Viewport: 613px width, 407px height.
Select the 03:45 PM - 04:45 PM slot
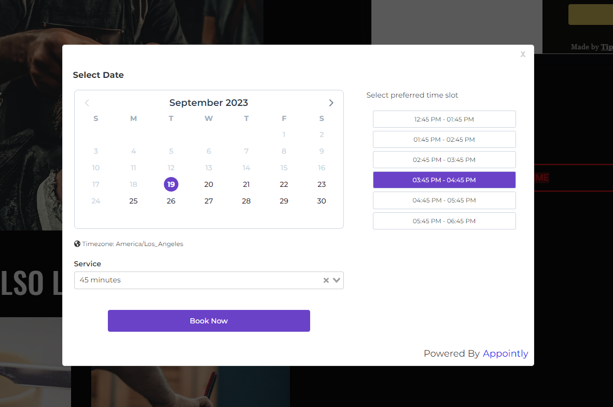(x=444, y=180)
